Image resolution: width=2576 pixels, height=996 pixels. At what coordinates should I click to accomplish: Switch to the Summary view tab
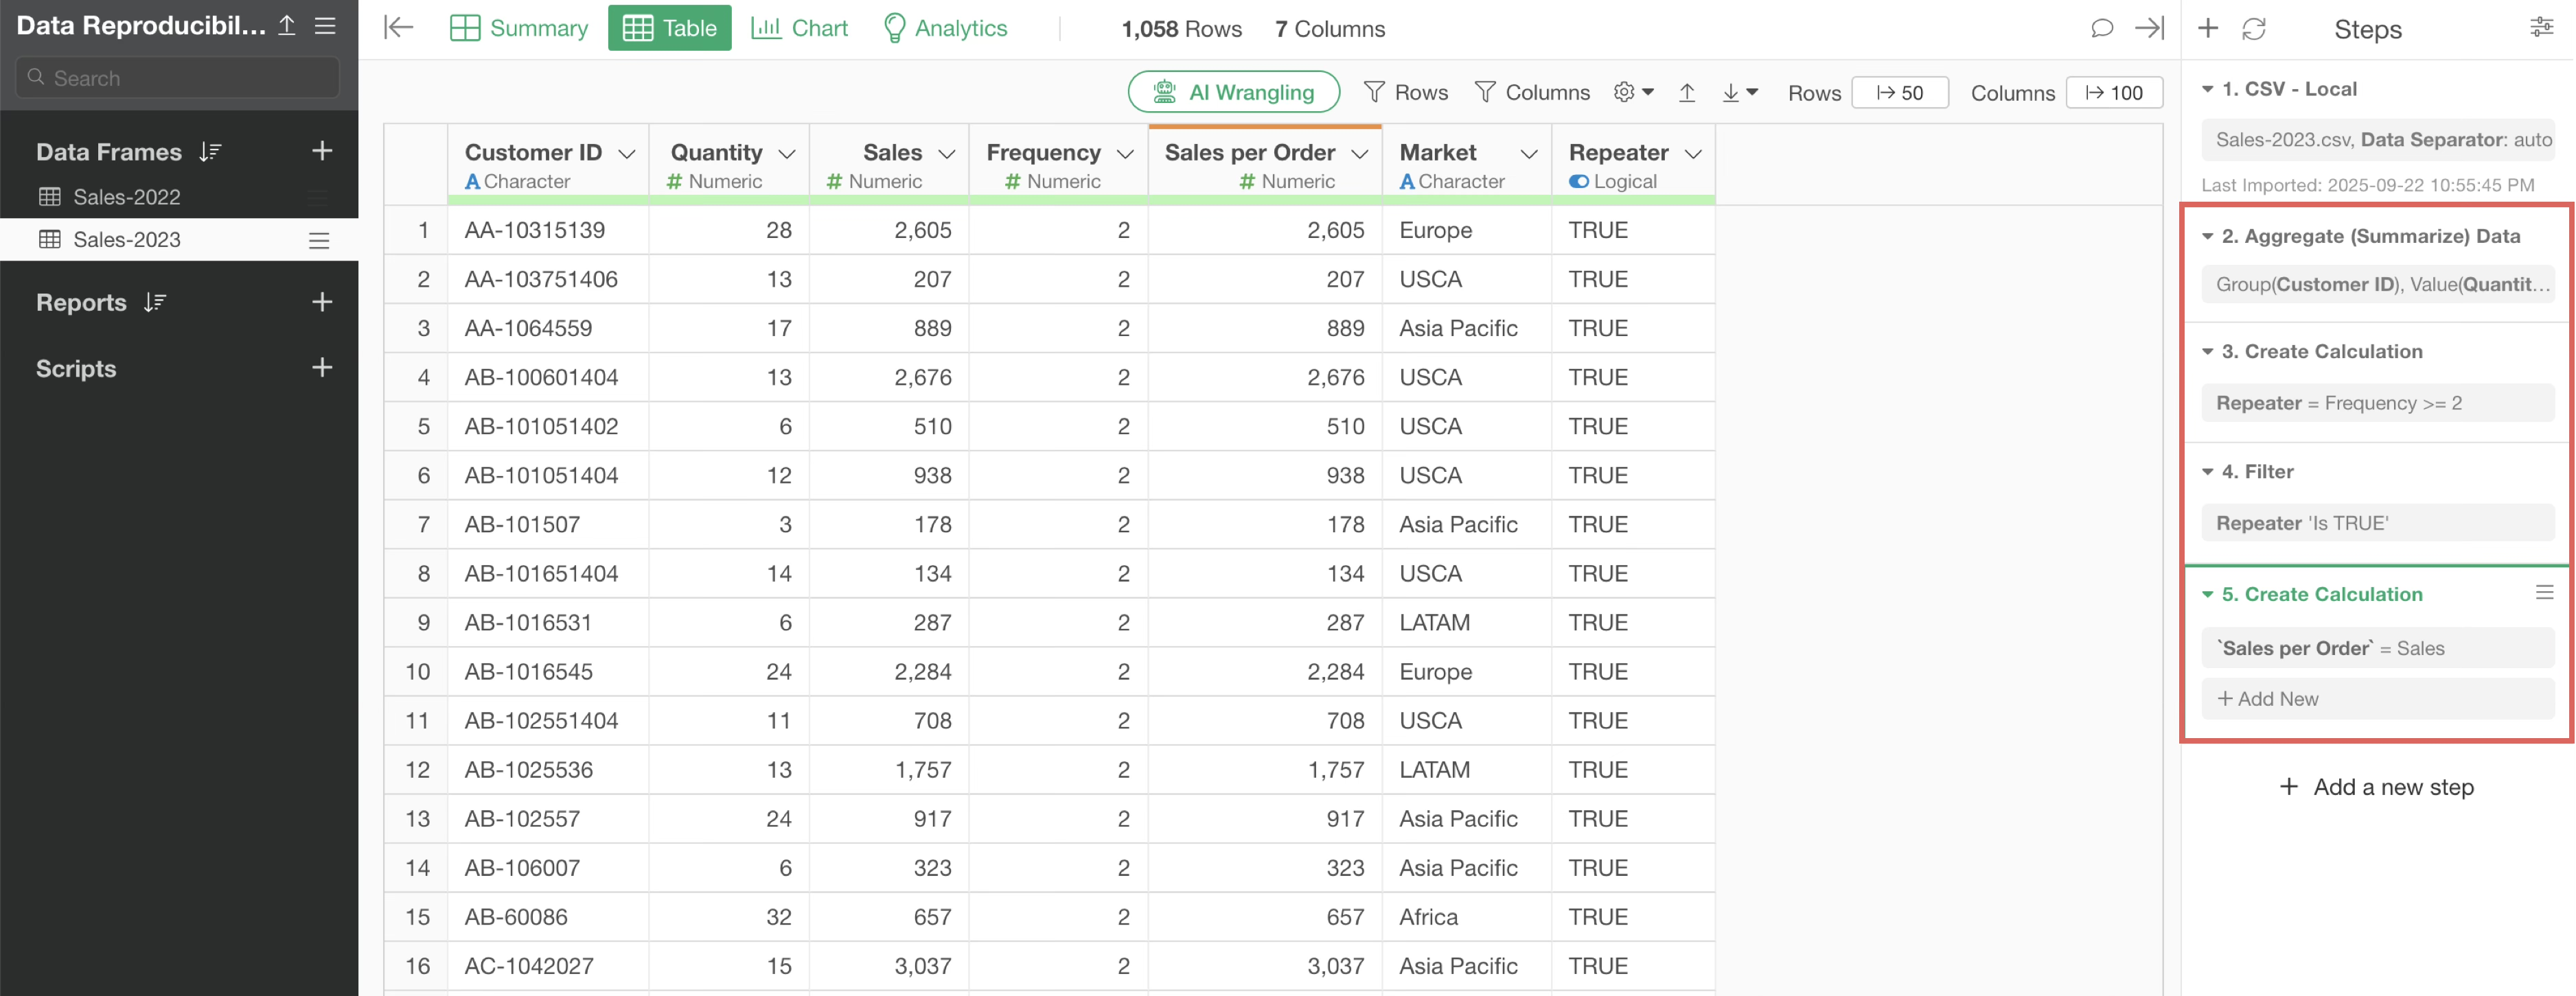[x=519, y=28]
